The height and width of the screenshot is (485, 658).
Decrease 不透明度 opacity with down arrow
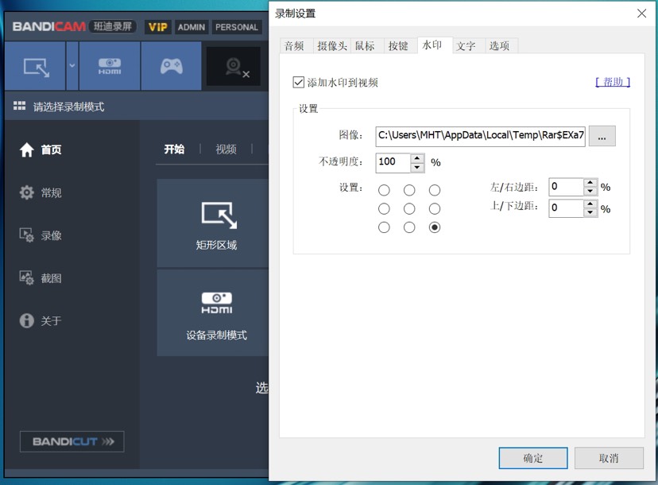click(417, 168)
